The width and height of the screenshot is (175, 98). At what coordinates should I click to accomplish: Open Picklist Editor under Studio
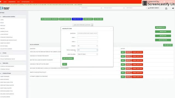[4, 56]
